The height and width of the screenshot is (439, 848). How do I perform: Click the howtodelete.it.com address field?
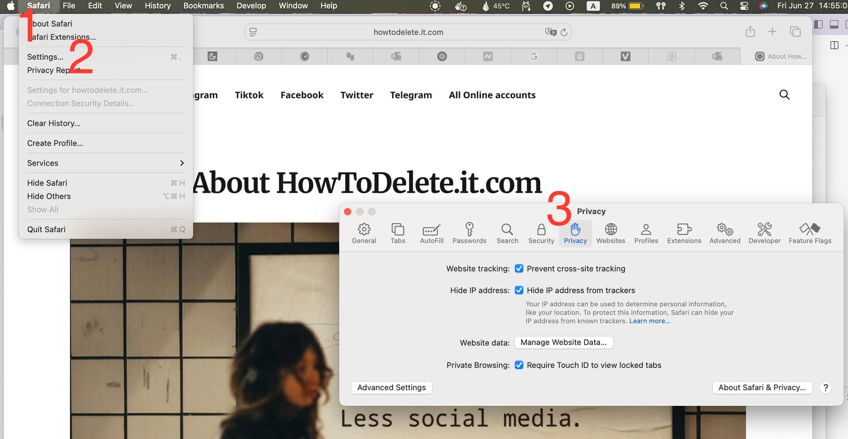pos(408,32)
